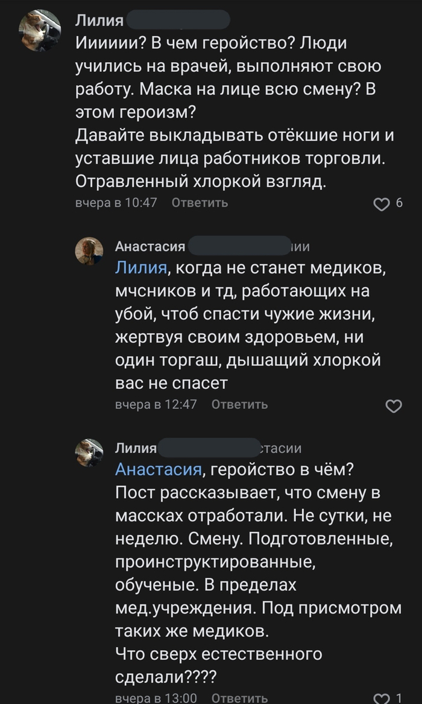Like Лилия's 13:00 reply with the heart
Image resolution: width=422 pixels, height=704 pixels.
[x=382, y=699]
